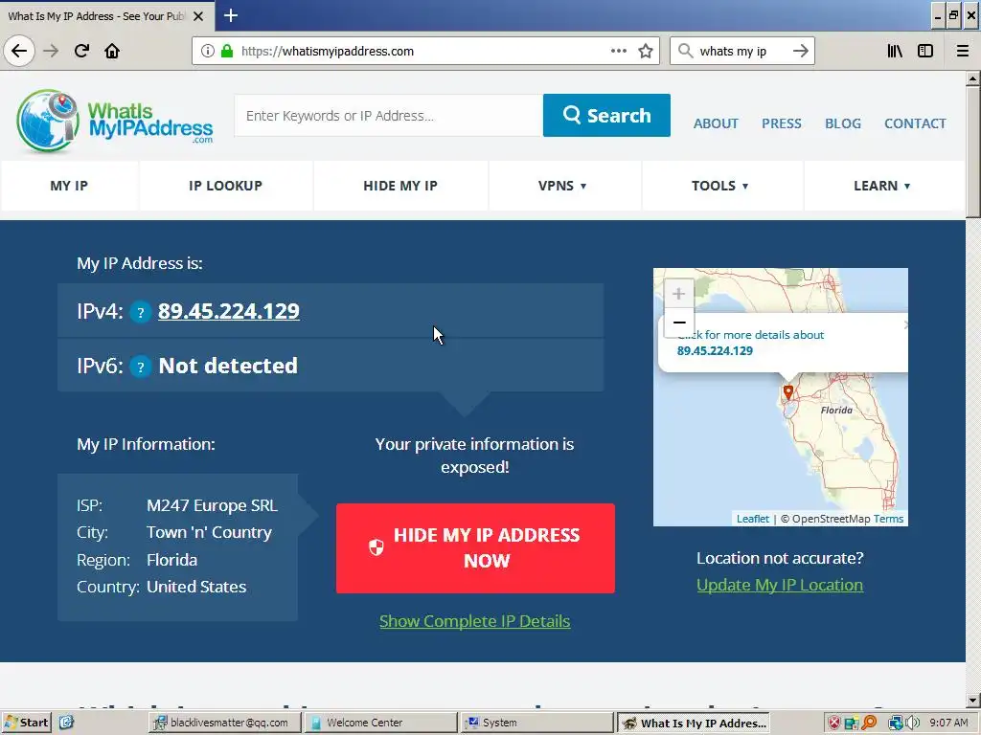
Task: Open the MY IP nav tab
Action: (x=69, y=186)
